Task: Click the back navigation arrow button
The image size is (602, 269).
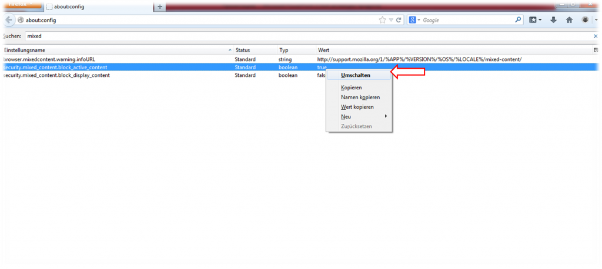Action: coord(9,20)
